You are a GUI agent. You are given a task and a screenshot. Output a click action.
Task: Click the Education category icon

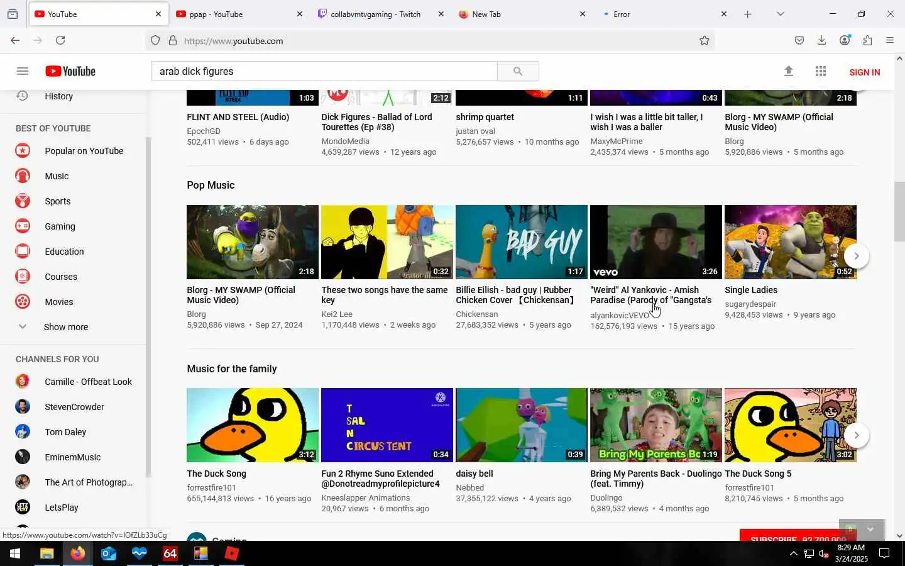click(x=23, y=252)
